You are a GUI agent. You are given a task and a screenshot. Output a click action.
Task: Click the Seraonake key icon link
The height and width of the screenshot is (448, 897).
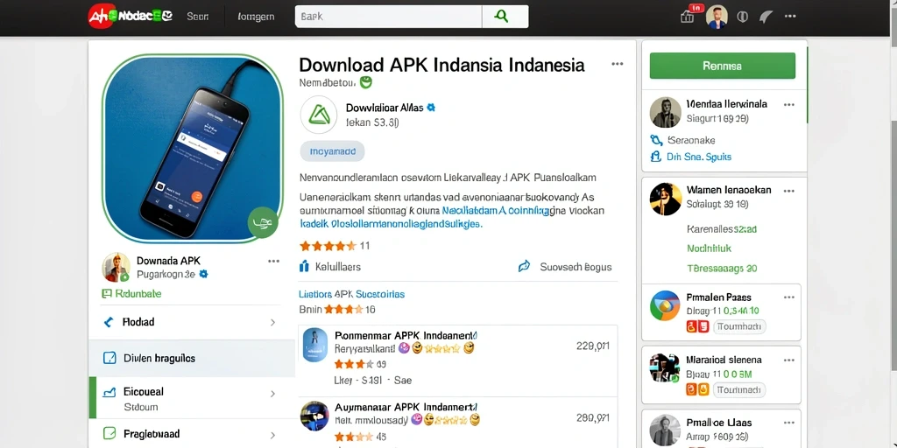pyautogui.click(x=683, y=140)
